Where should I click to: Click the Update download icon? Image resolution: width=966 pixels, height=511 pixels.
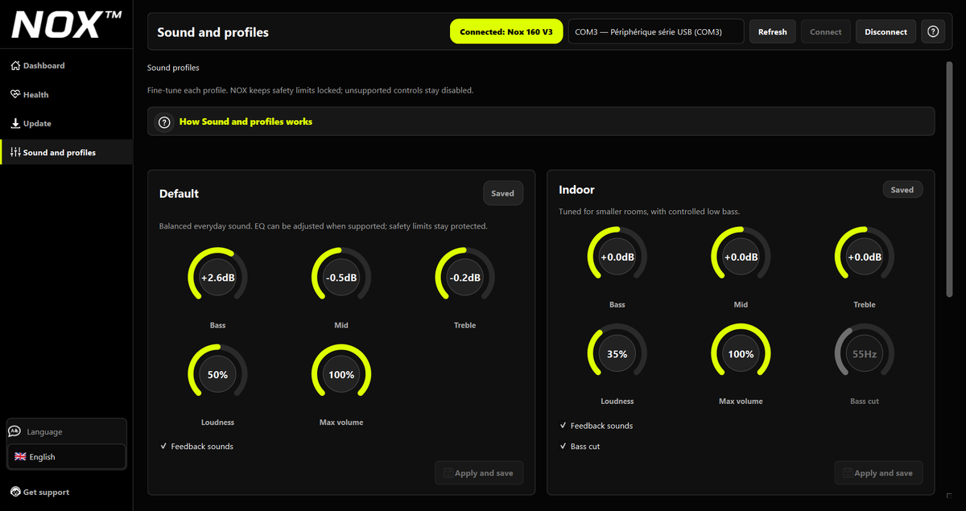[x=15, y=123]
